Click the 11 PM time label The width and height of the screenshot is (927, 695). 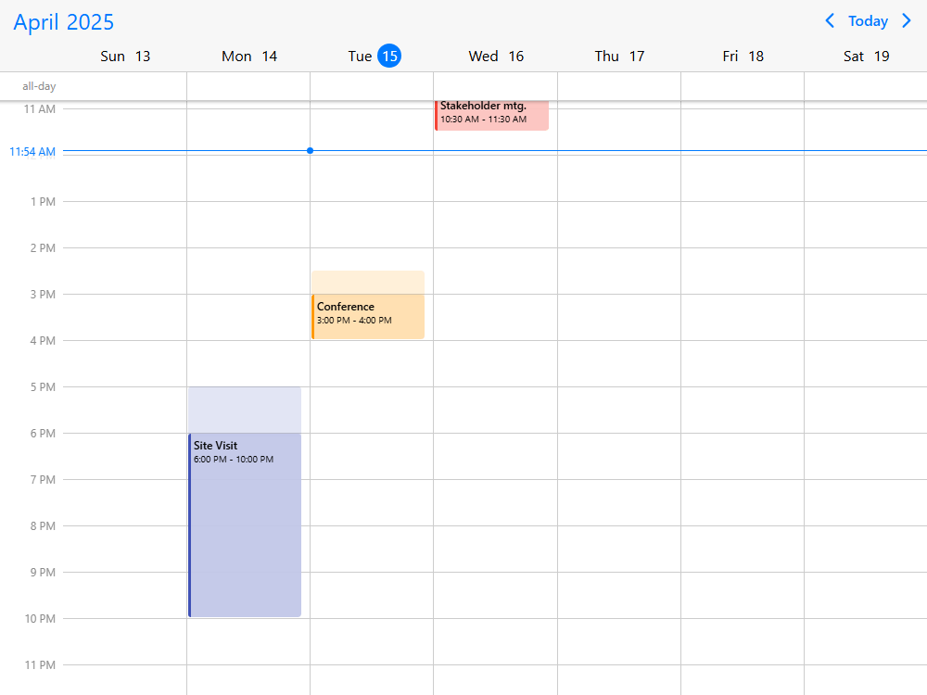[x=40, y=664]
